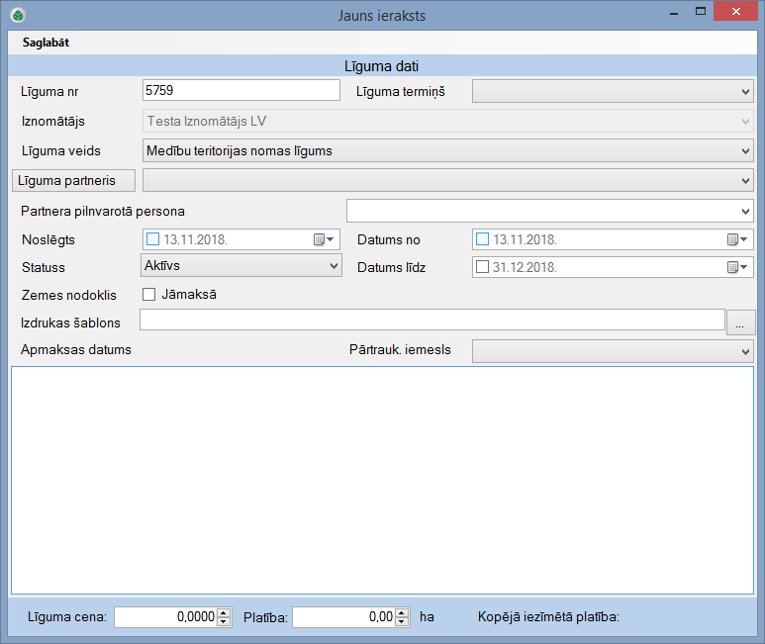Decrease Platība value with down arrow
765x644 pixels.
402,622
